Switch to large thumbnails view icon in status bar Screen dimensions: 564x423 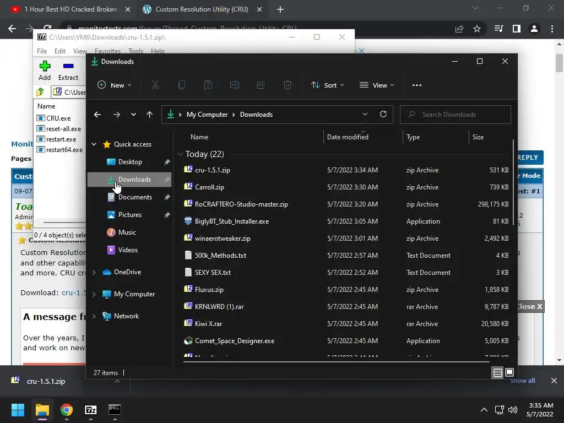pyautogui.click(x=509, y=373)
